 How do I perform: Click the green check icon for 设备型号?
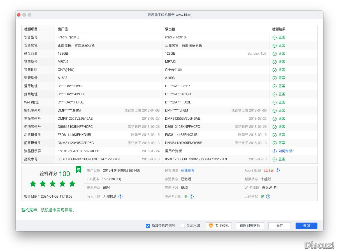(275, 37)
